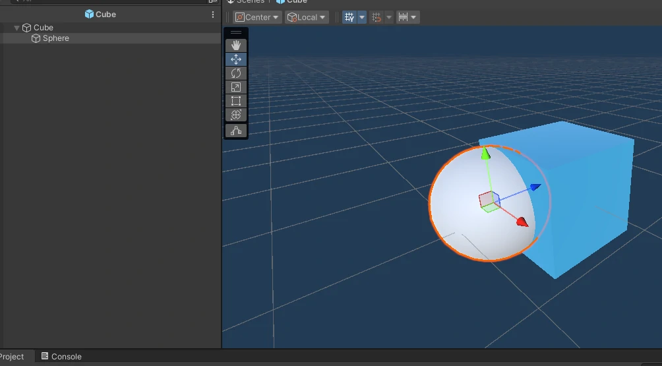Click the green Y-axis gizmo arrow
Viewport: 662px width, 366px height.
point(486,154)
